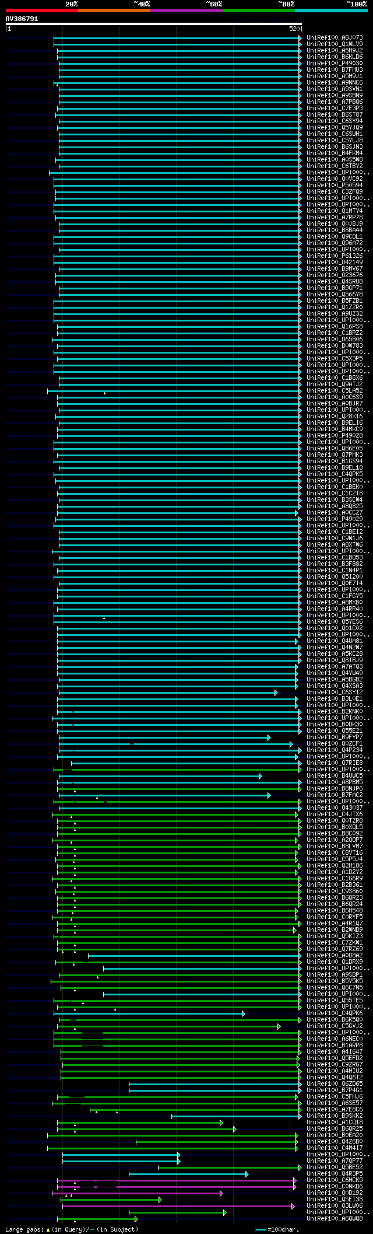This screenshot has width=373, height=1234.
Task: Click the UniRef100_O65806 label
Action: 335,339
